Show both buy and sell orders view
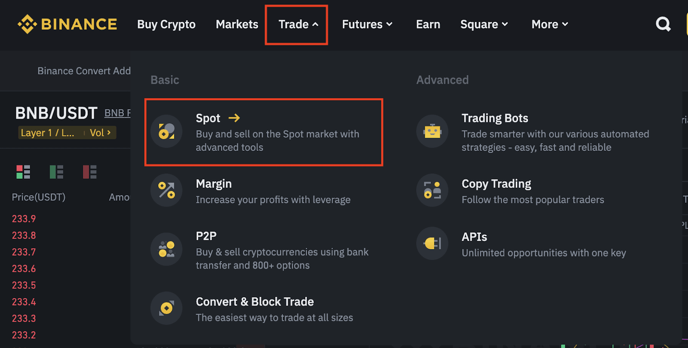Viewport: 688px width, 348px height. click(x=23, y=172)
